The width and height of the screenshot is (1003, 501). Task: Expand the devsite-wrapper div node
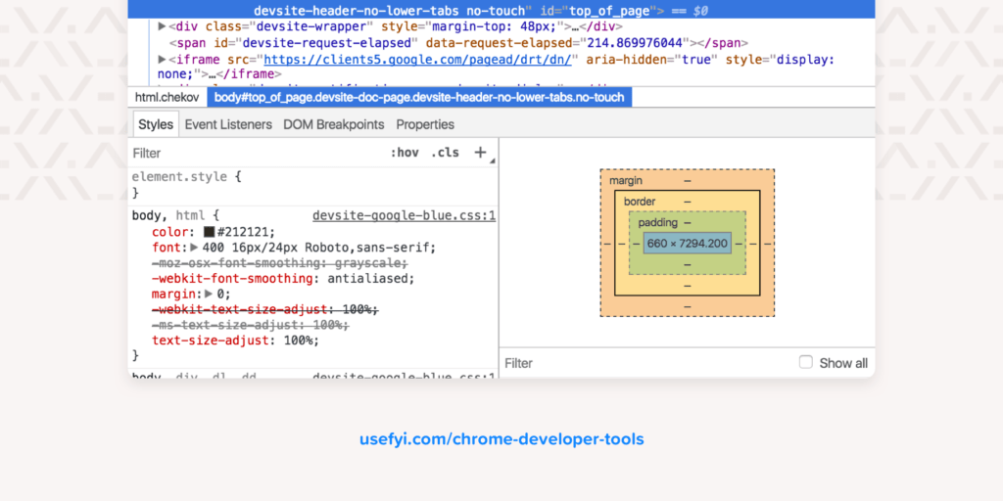[163, 26]
